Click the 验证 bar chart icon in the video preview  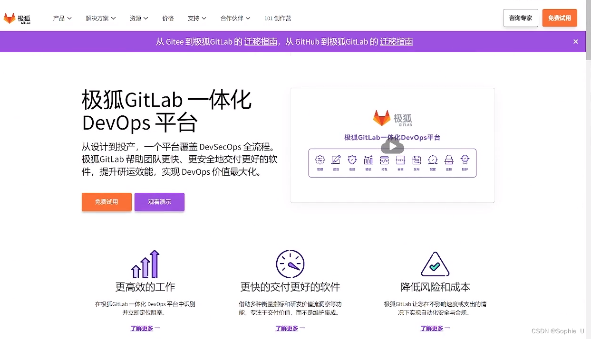click(368, 160)
